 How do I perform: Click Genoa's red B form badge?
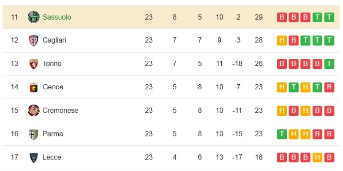pos(329,87)
